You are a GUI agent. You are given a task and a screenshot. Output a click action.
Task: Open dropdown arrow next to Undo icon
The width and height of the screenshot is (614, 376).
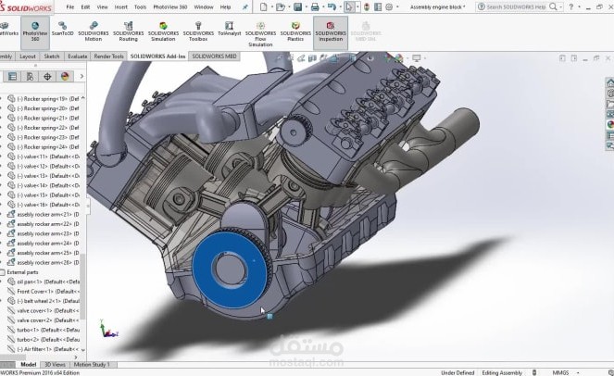click(x=340, y=7)
